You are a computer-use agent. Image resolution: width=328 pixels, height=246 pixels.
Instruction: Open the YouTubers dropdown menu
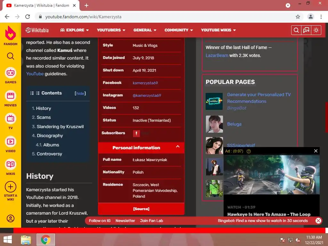pos(111,30)
